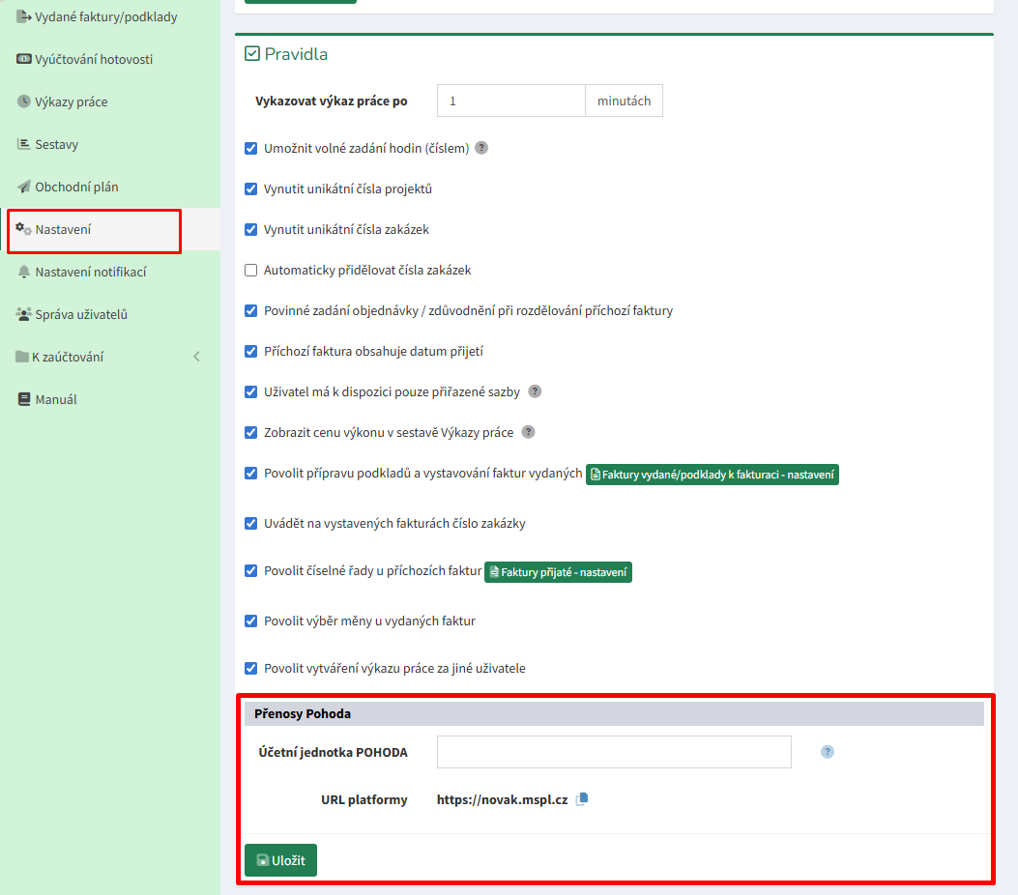Click the bell icon for Nastavení notifikací
Screen dimensions: 1018x895
pos(24,273)
